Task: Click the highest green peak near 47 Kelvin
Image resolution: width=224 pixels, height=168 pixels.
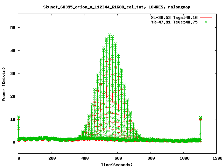Action: point(110,35)
